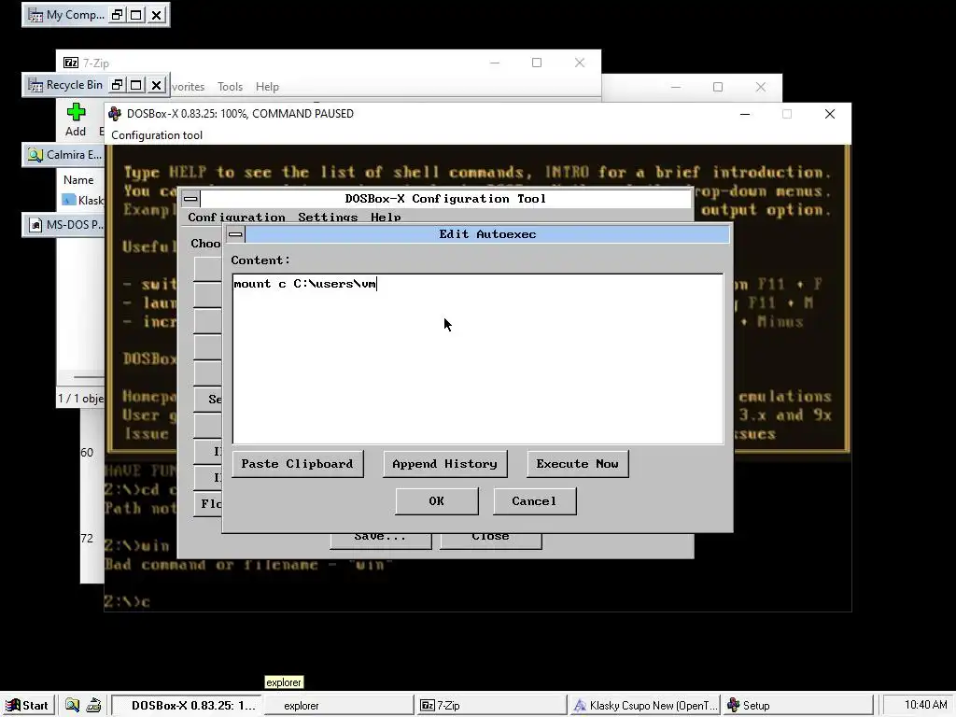Viewport: 956px width, 717px height.
Task: Maximize the My Computer minimized window
Action: 136,15
